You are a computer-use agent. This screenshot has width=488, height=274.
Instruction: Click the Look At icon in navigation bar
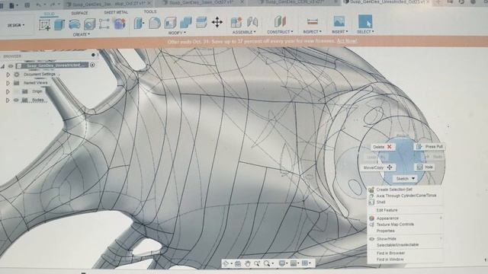(238, 264)
